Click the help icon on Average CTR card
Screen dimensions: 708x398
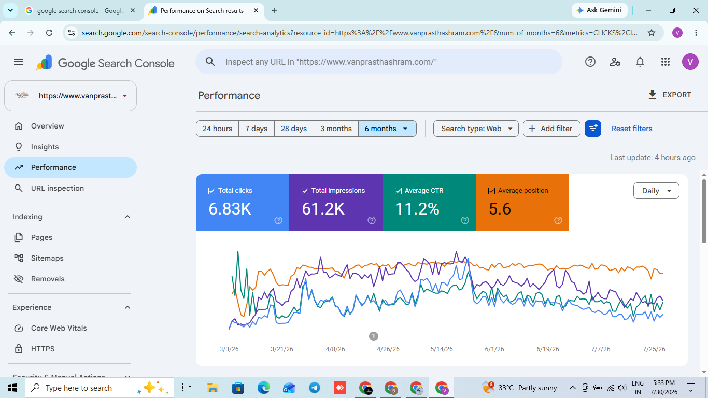(465, 220)
